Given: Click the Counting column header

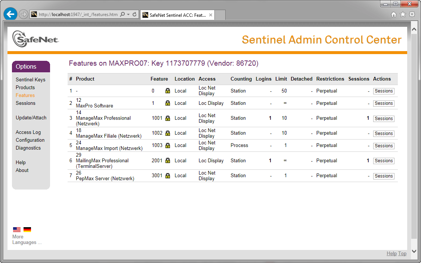Looking at the screenshot, I should [x=241, y=79].
